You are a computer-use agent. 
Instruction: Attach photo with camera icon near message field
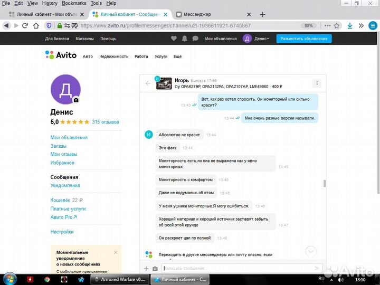click(x=155, y=269)
